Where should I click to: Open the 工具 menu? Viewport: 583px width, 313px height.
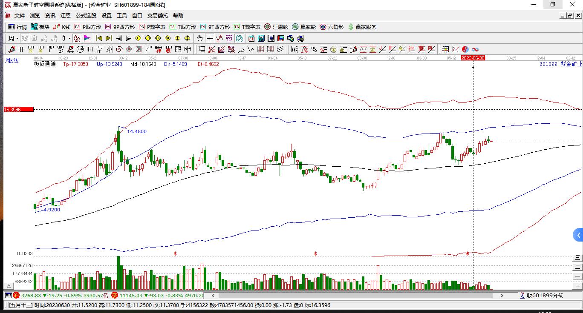[x=122, y=16]
